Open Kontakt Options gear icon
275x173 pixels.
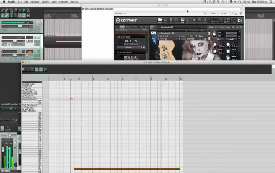coord(200,20)
